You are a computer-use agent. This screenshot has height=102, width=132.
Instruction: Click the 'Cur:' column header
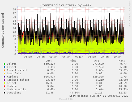[x=49, y=61]
